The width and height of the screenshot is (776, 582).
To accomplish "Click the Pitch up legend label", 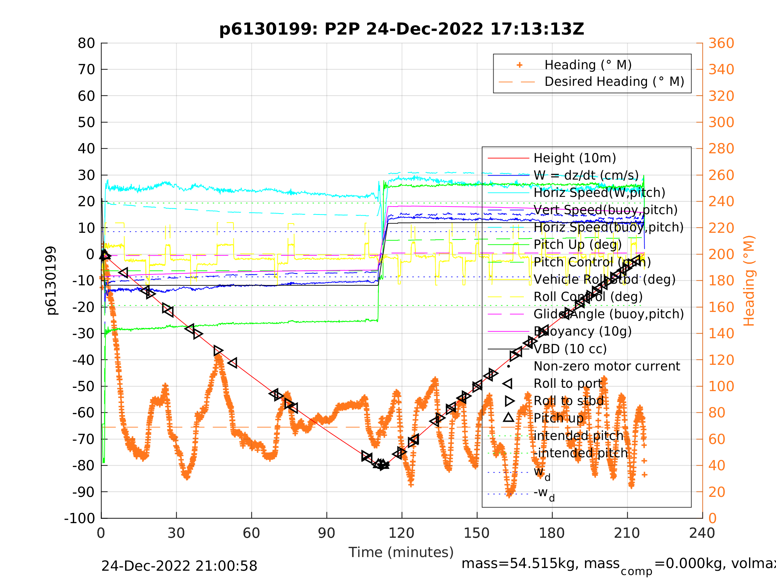I will pos(558,418).
